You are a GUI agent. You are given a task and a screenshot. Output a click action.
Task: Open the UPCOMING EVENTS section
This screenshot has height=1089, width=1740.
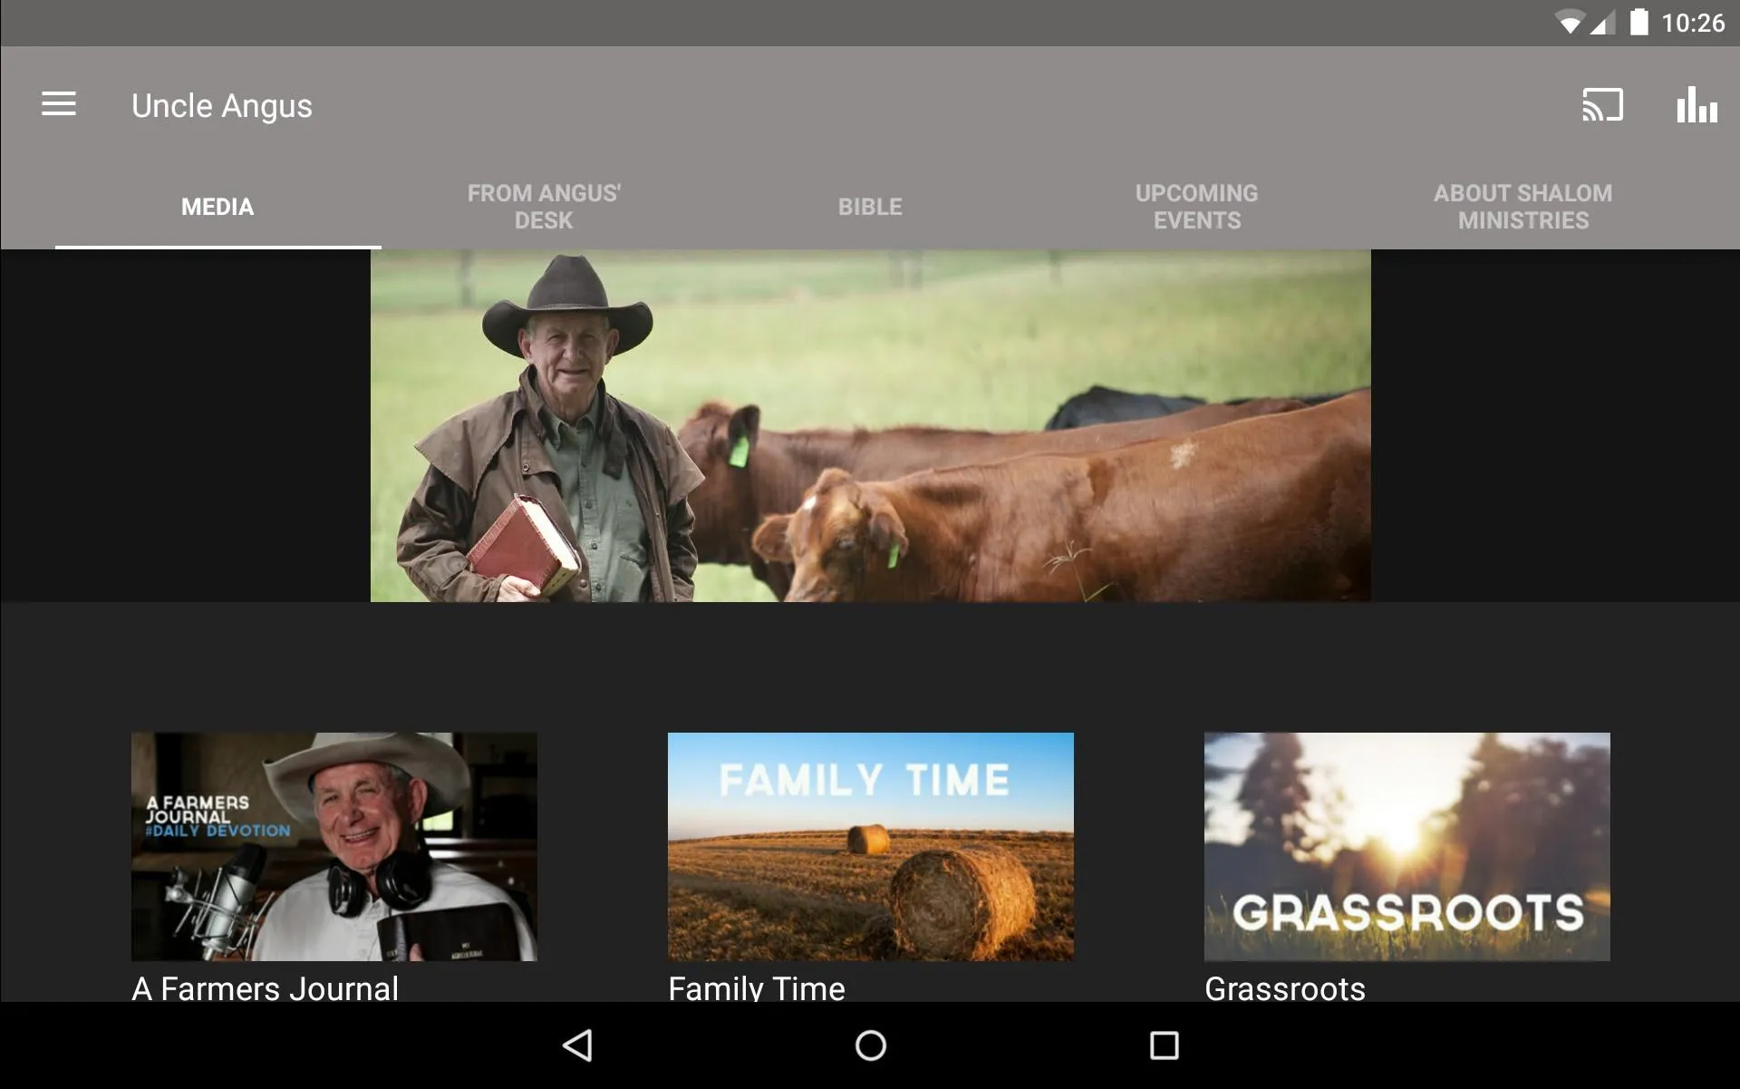click(1197, 206)
